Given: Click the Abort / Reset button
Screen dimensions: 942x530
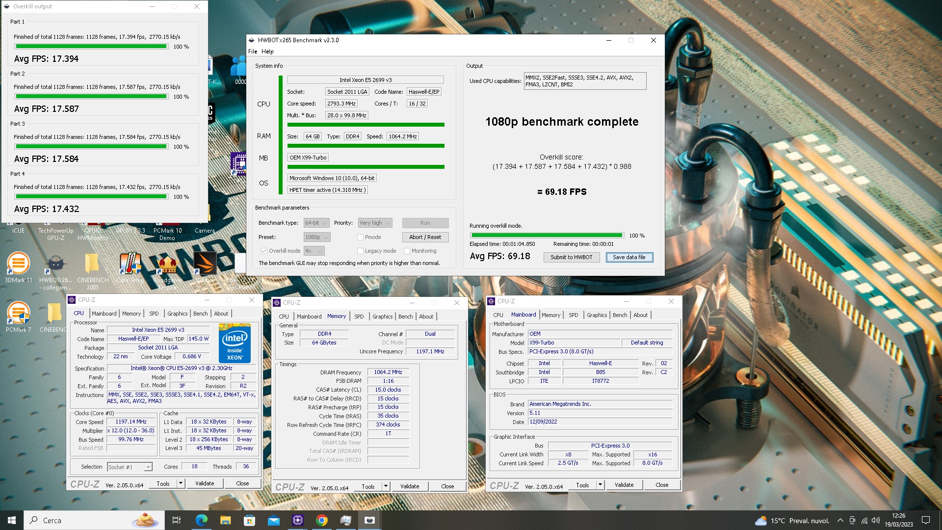Looking at the screenshot, I should click(425, 237).
